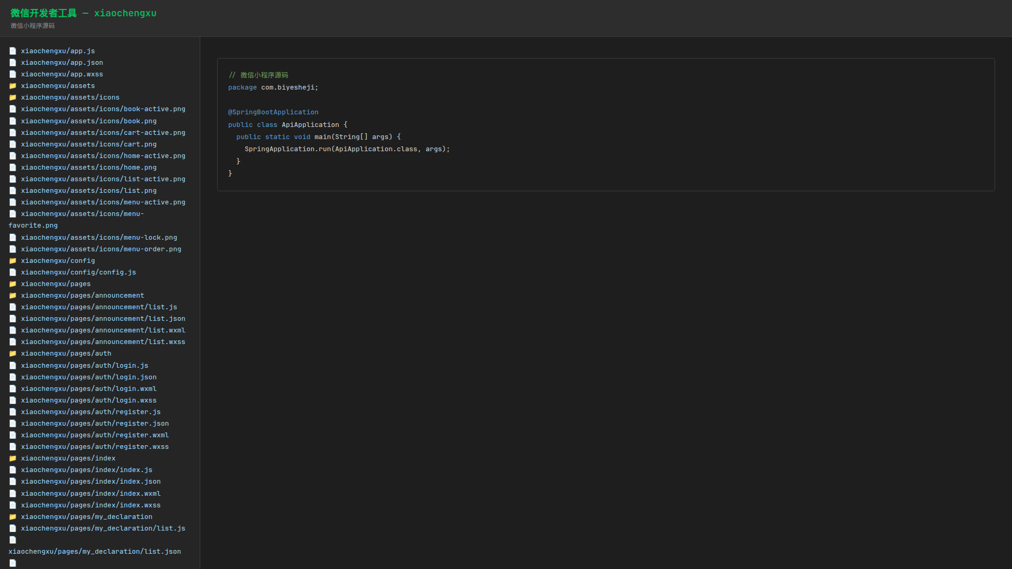Click the file icon beside home-active.png
The height and width of the screenshot is (569, 1012).
13,156
